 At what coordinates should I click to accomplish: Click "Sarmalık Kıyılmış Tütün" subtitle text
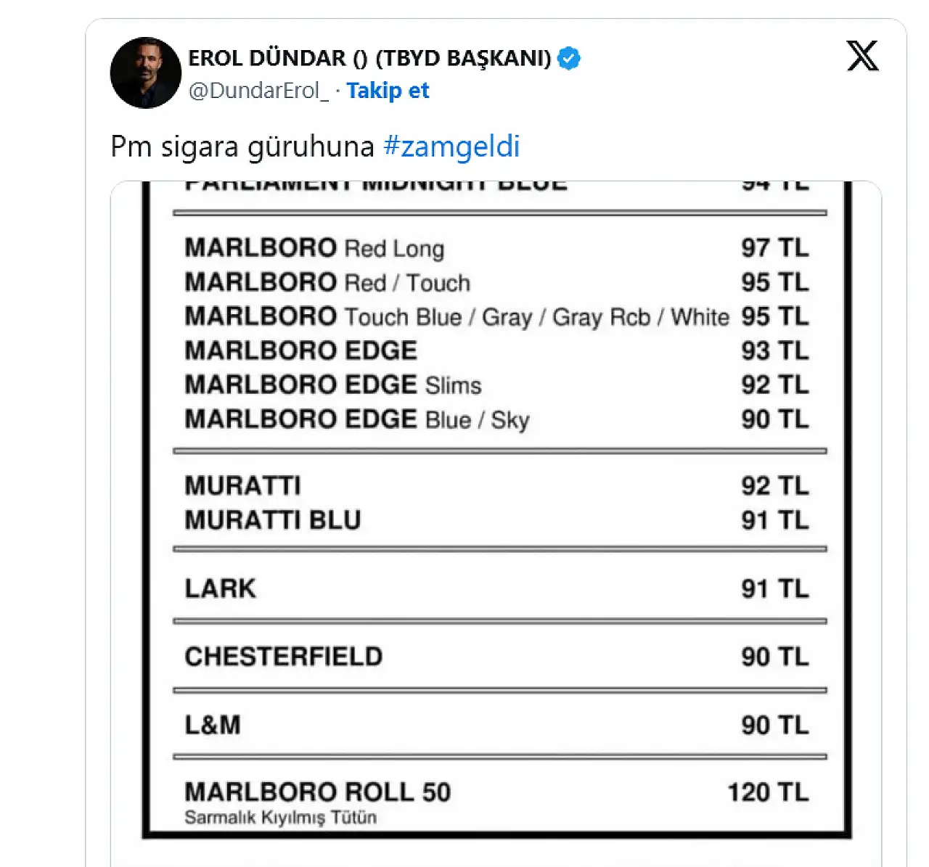pyautogui.click(x=281, y=818)
